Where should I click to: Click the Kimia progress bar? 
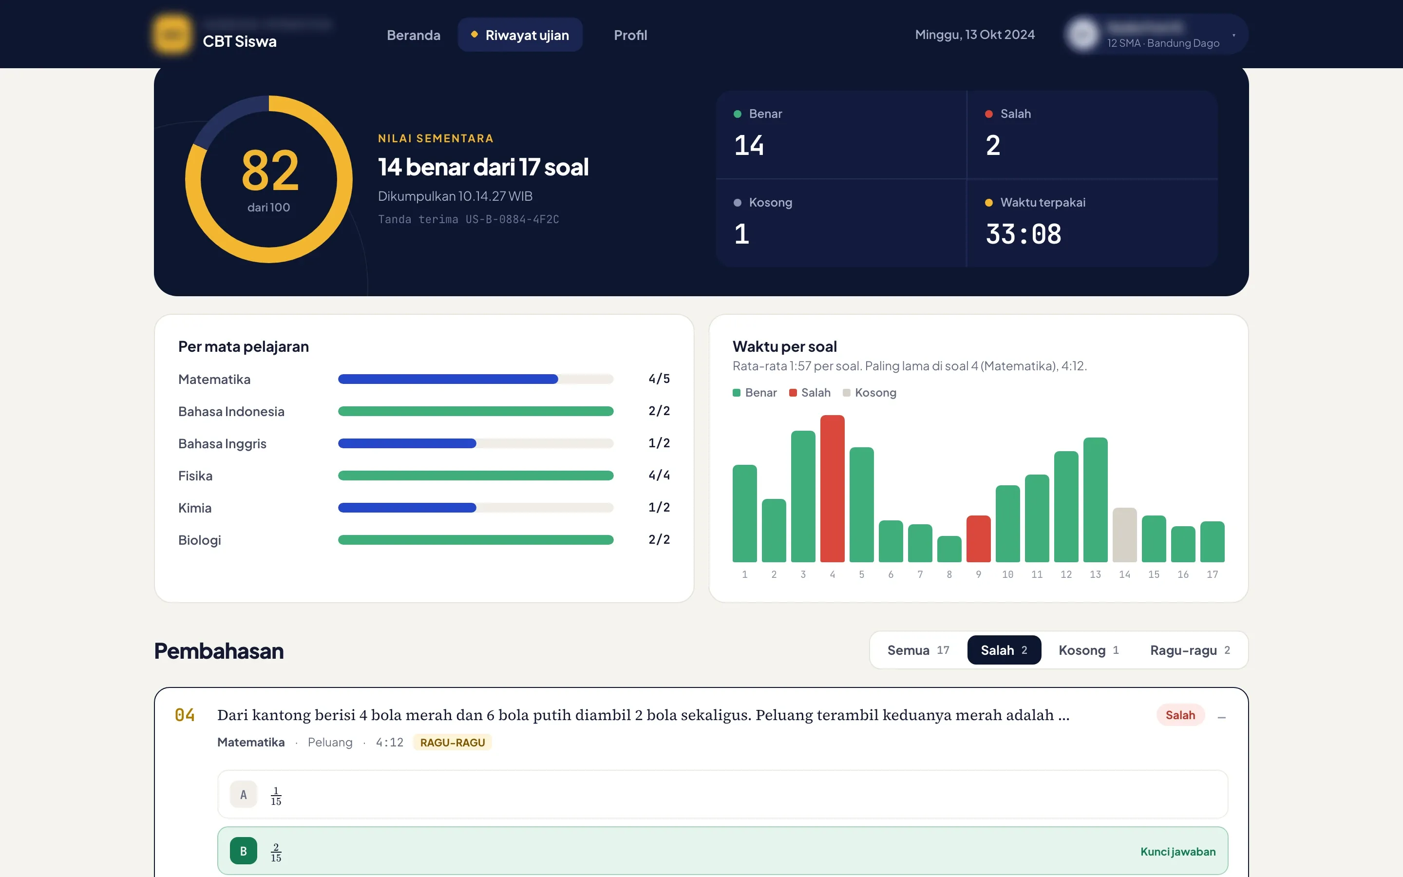[x=475, y=508]
